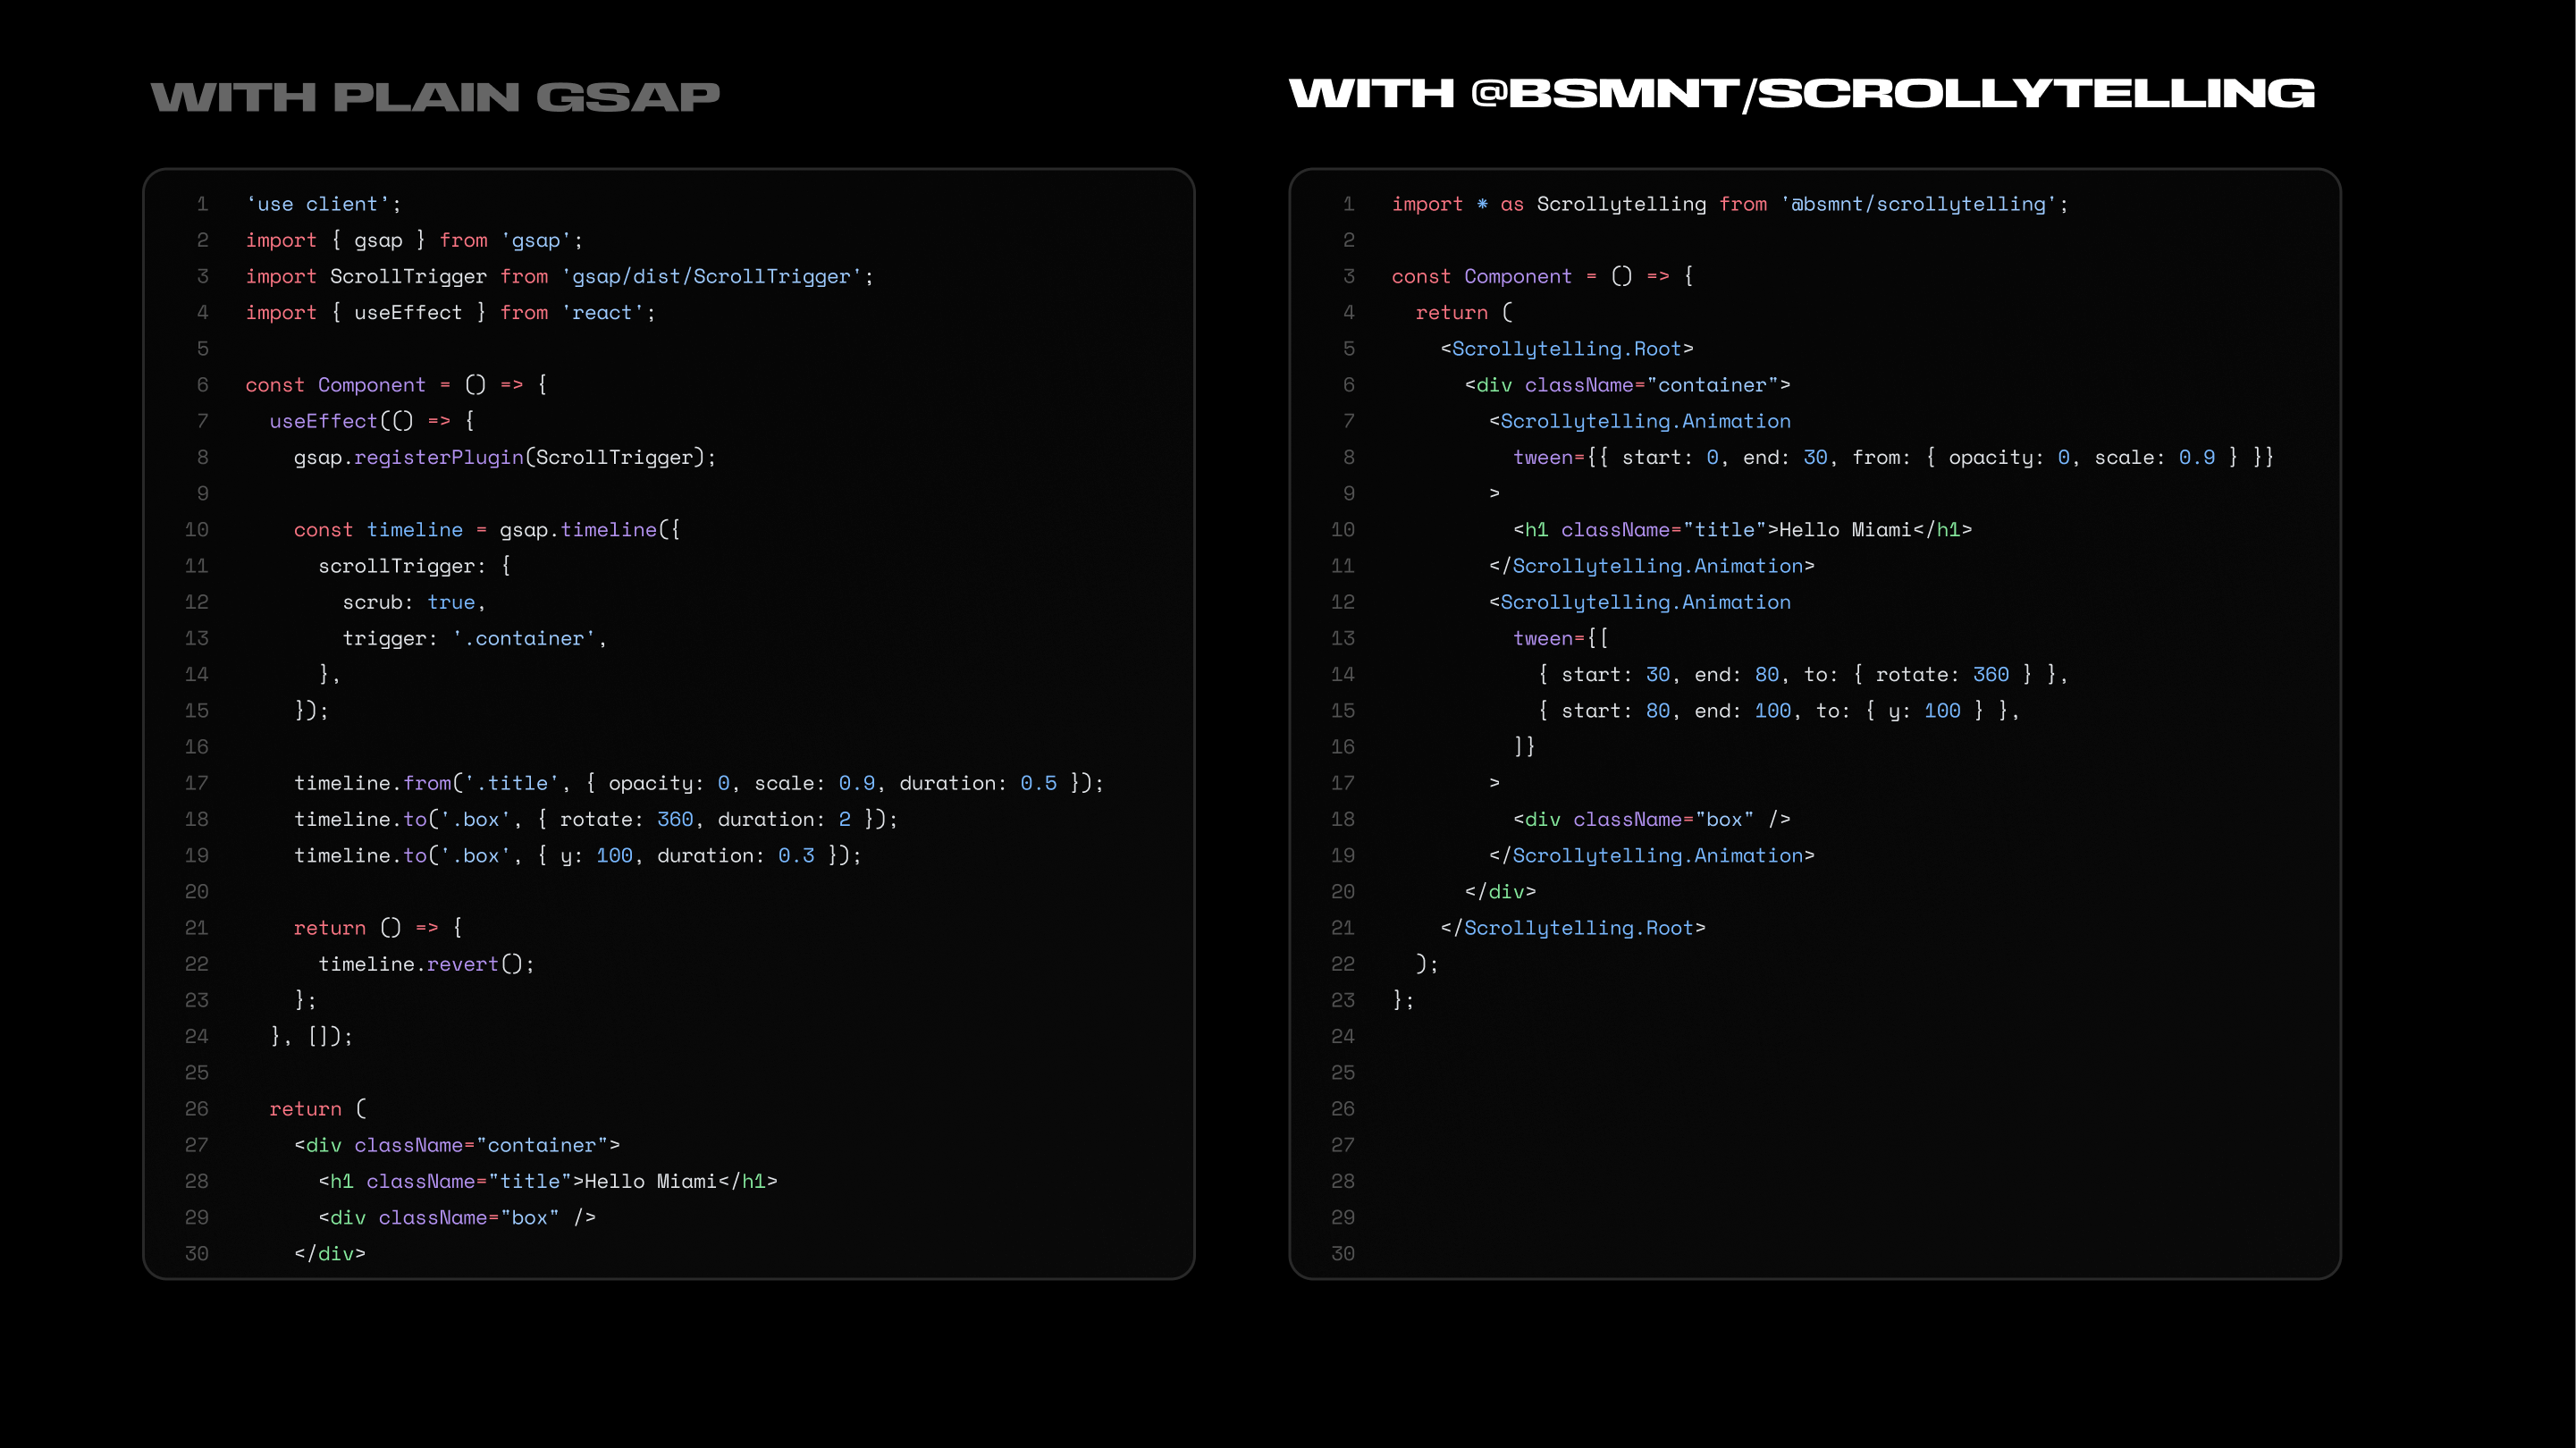This screenshot has height=1448, width=2576.
Task: Click div className="box" in right panel
Action: pos(1651,819)
